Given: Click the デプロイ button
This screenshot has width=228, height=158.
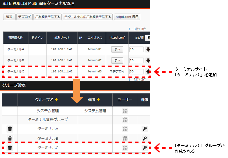Looking at the screenshot, I should pos(25,17).
